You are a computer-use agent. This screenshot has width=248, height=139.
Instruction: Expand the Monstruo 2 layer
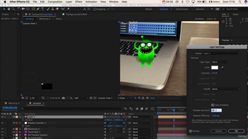click(14, 129)
